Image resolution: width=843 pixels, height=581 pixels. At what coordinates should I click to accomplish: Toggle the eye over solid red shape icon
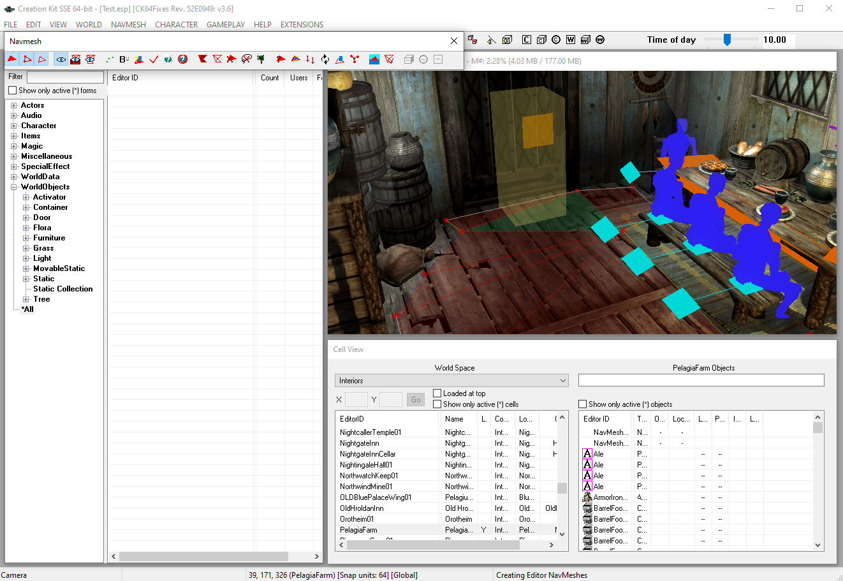tap(76, 59)
